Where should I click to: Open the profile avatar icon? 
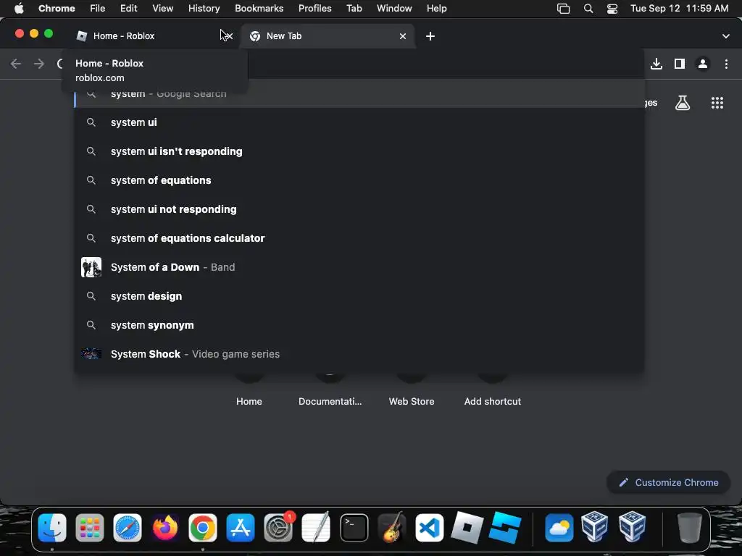703,64
